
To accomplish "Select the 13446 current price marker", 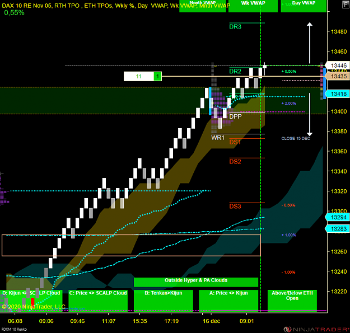I will 337,65.
